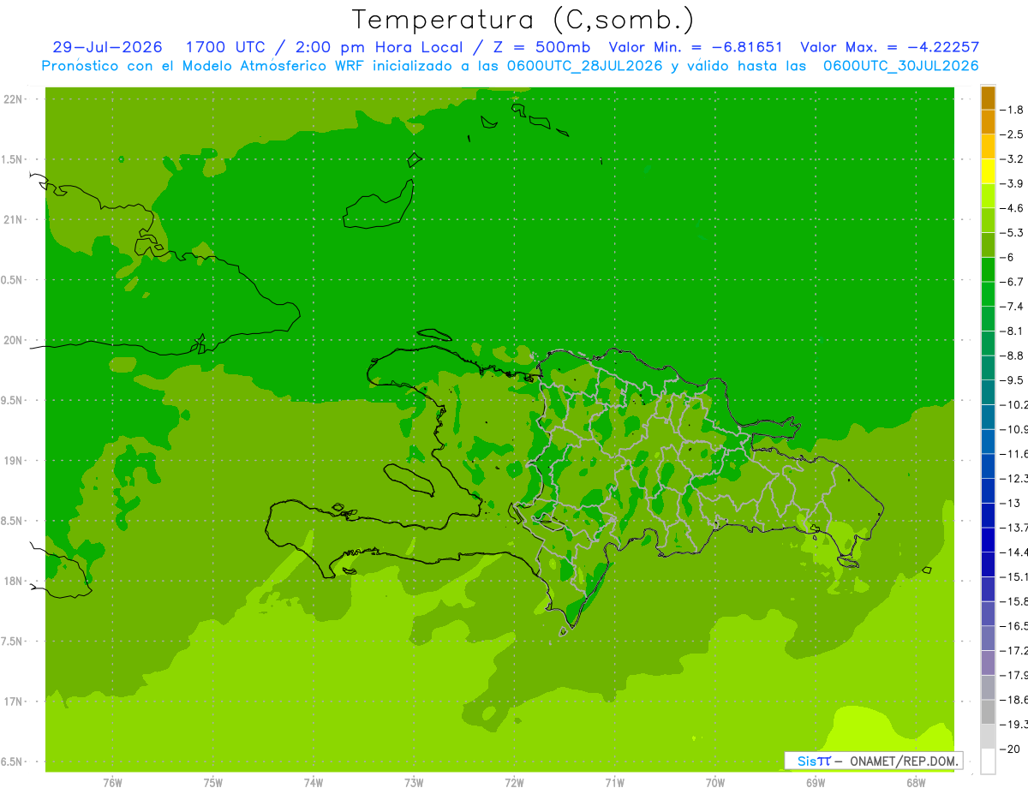The image size is (1028, 794).
Task: Click the '73W' longitude label
Action: tap(414, 783)
